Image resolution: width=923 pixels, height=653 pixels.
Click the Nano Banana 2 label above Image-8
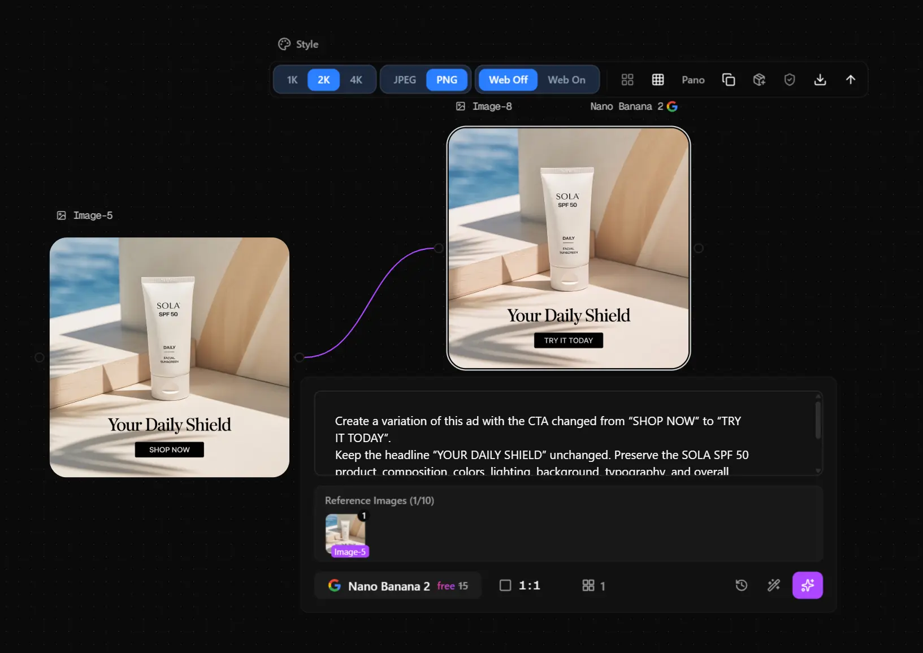click(626, 106)
